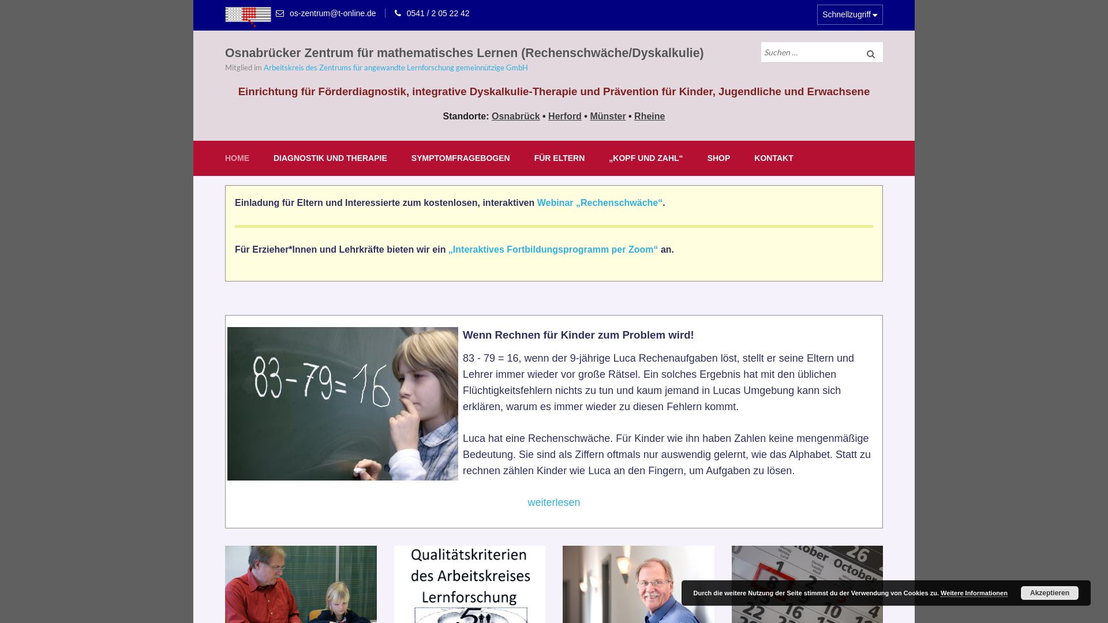Open the Kontakt menu item
The width and height of the screenshot is (1108, 623).
[x=773, y=158]
